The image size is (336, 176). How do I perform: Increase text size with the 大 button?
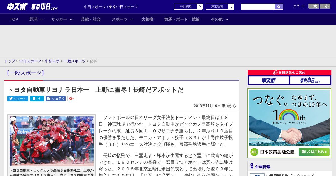click(313, 6)
